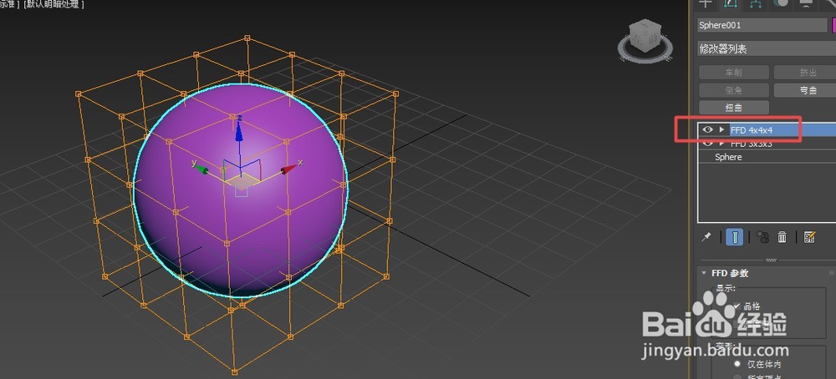
Task: Click the make unique icon
Action: point(762,237)
